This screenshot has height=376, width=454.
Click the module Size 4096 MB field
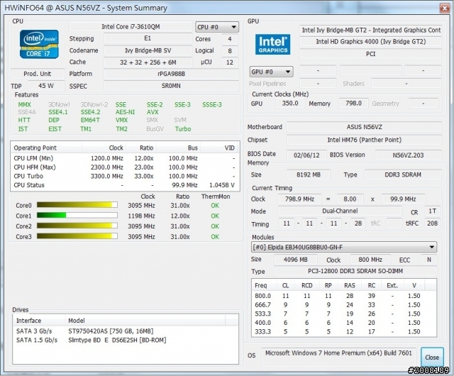click(296, 260)
